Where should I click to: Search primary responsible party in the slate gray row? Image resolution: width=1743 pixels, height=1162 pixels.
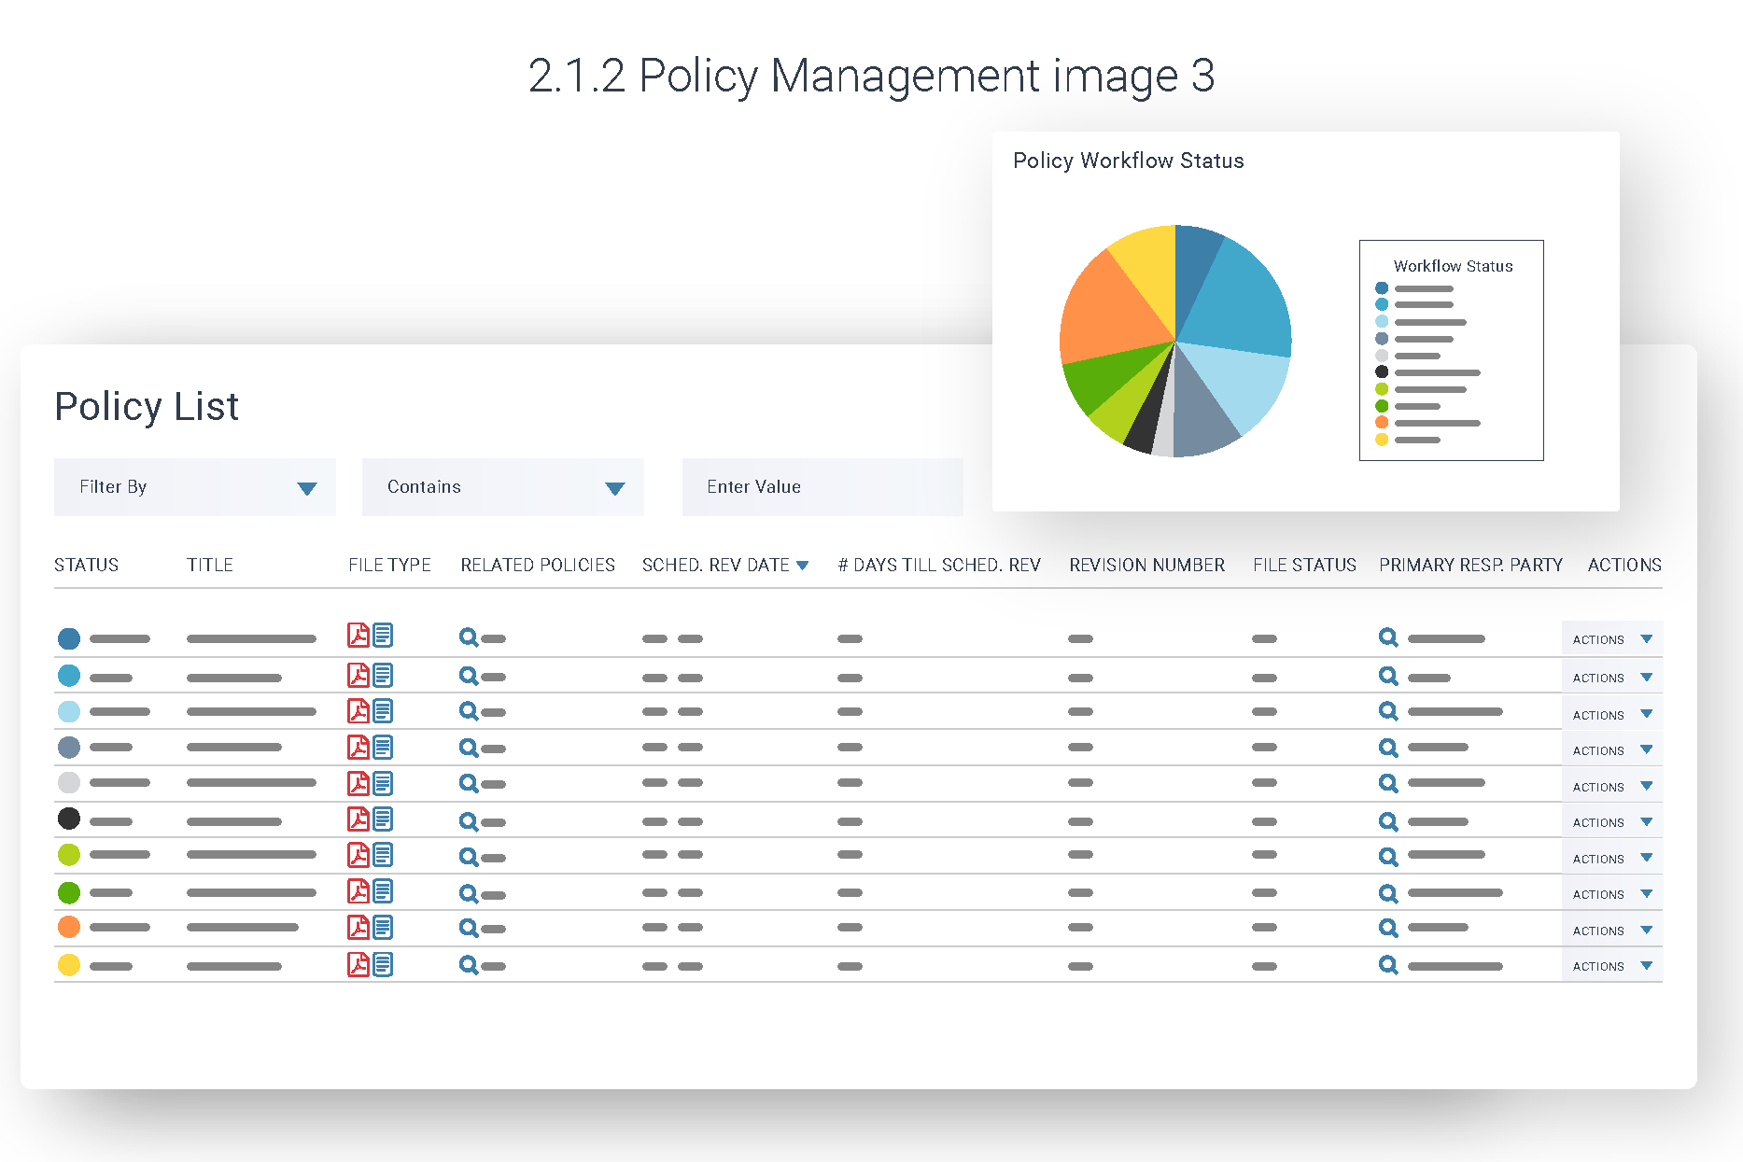(1388, 748)
